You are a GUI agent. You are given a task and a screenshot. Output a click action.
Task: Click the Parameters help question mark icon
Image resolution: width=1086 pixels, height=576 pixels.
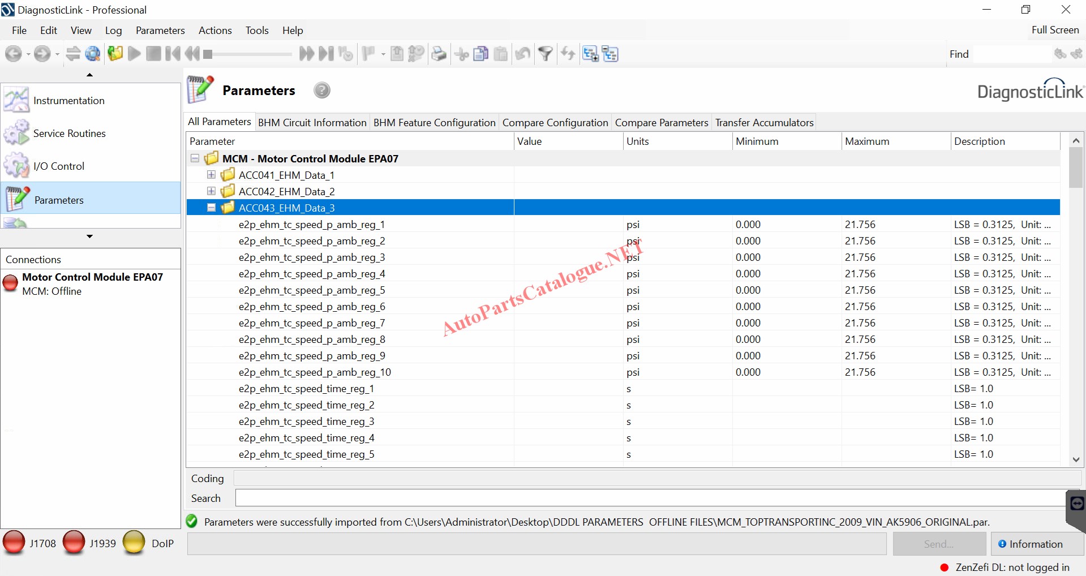click(322, 91)
